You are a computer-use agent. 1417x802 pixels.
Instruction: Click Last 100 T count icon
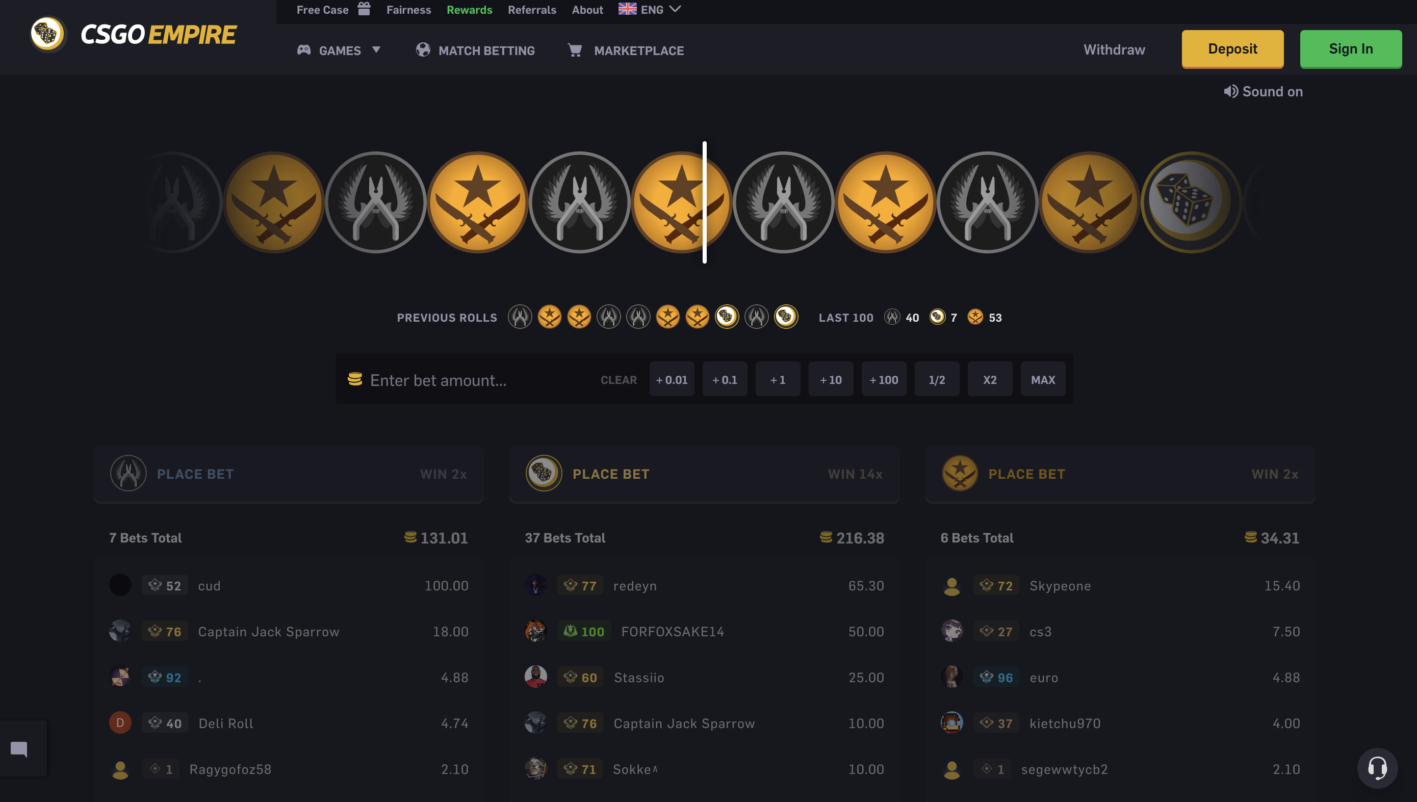coord(975,317)
